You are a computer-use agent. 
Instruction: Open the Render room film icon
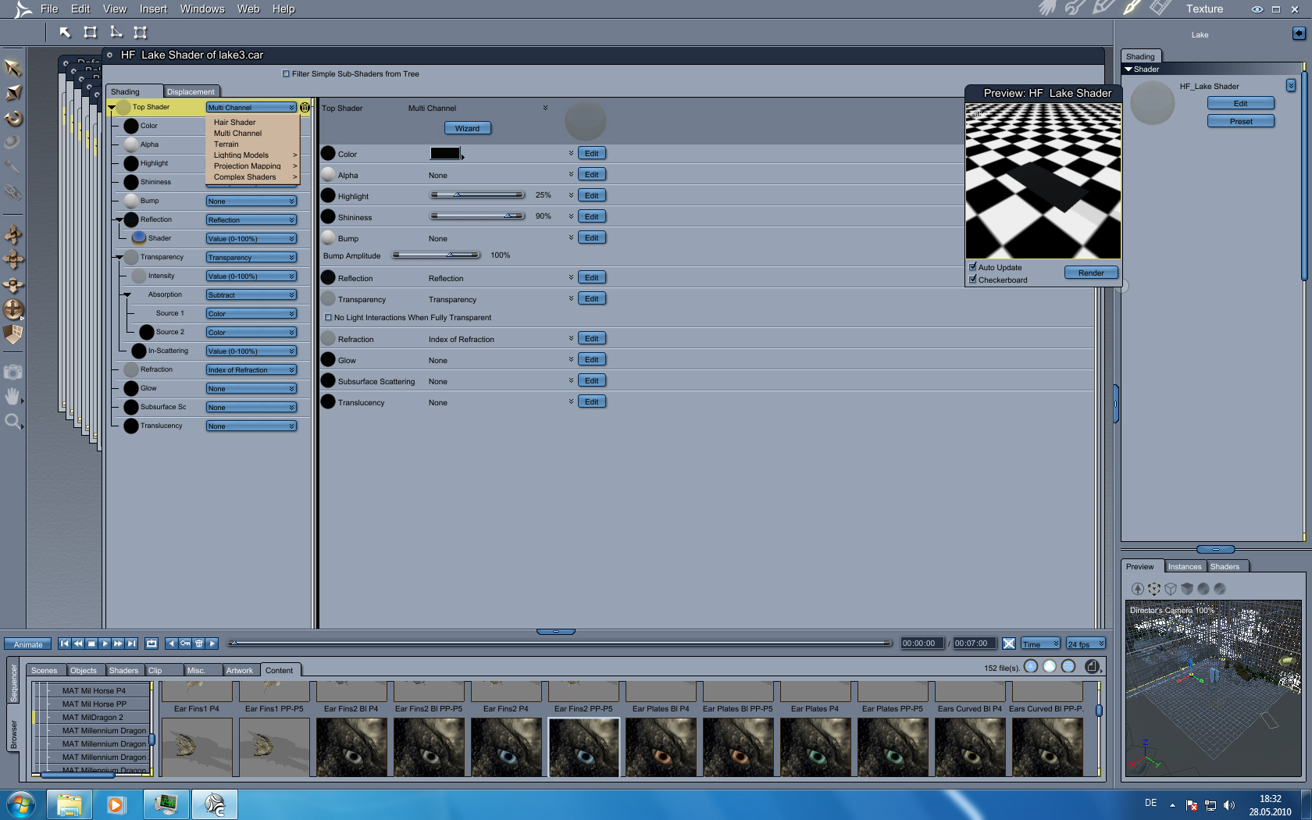tap(1160, 9)
